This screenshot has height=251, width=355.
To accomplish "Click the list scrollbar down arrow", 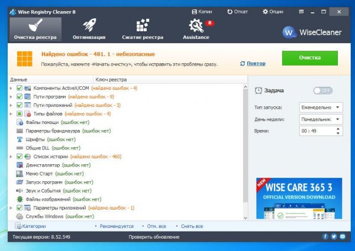I will tap(246, 218).
